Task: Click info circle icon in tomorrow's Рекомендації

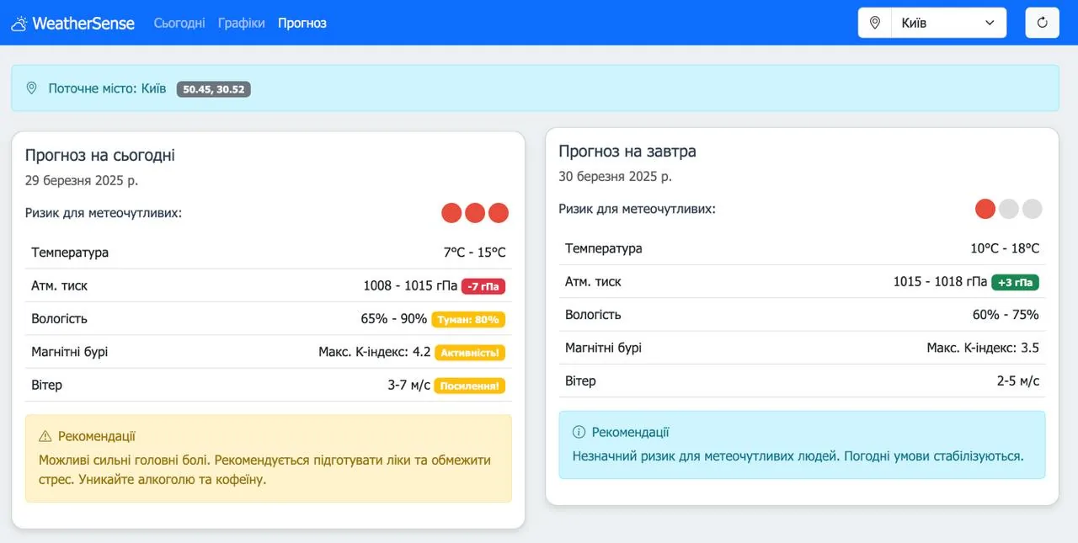Action: (x=579, y=433)
